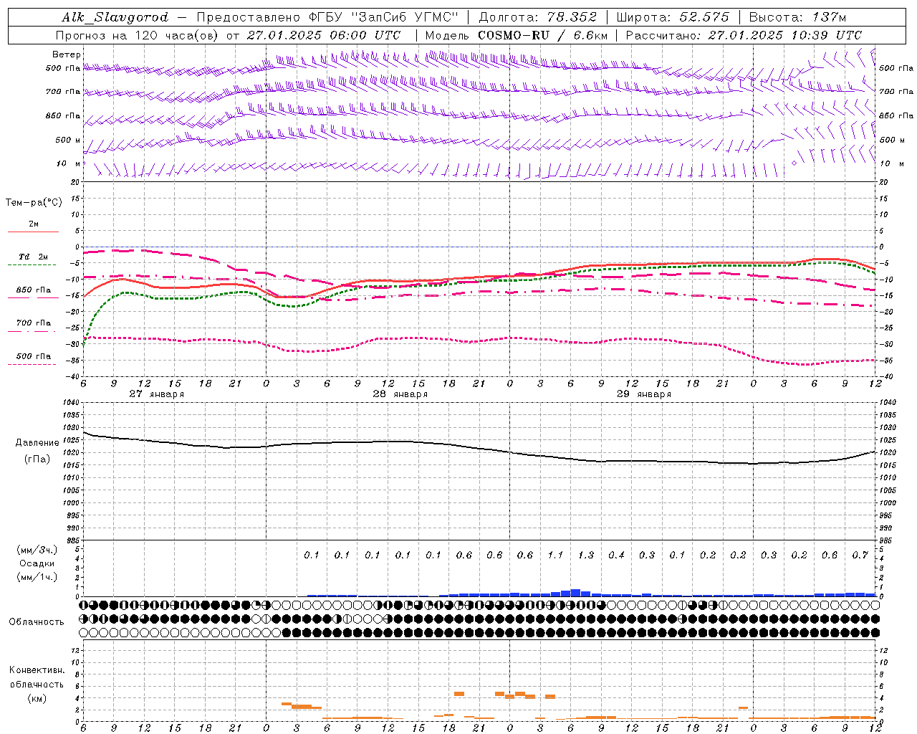
Task: Click the "Давление" pressure panel label
Action: coord(37,443)
